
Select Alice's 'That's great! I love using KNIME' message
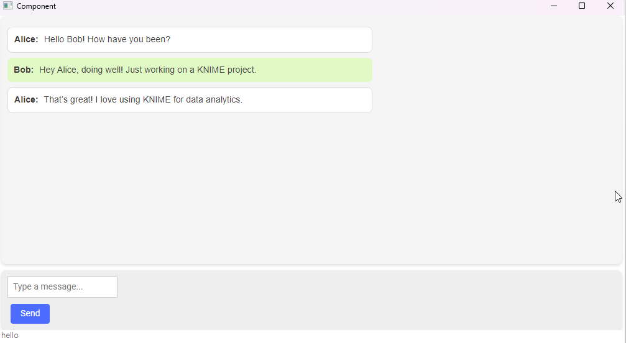(190, 99)
